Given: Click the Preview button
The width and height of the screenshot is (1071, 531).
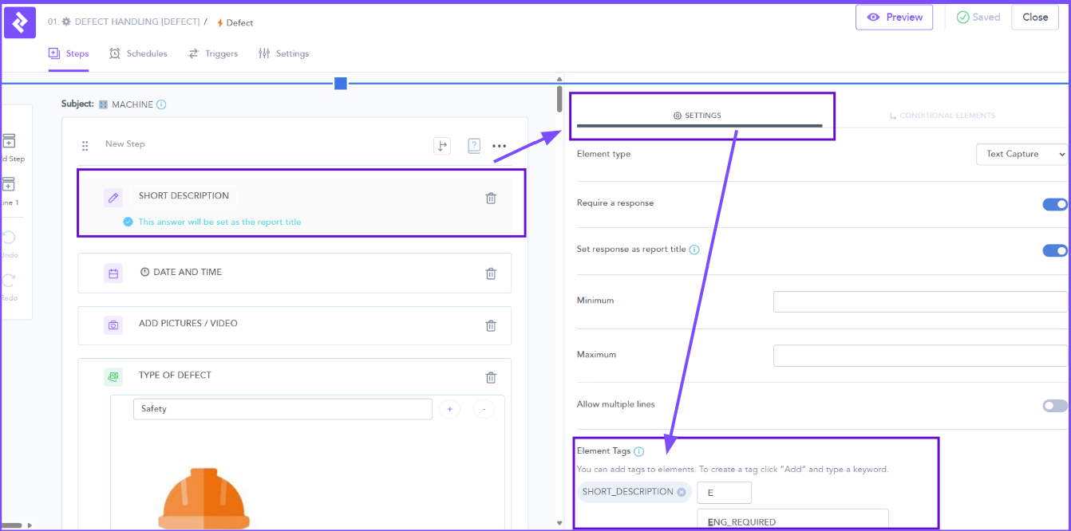Looking at the screenshot, I should (x=894, y=18).
